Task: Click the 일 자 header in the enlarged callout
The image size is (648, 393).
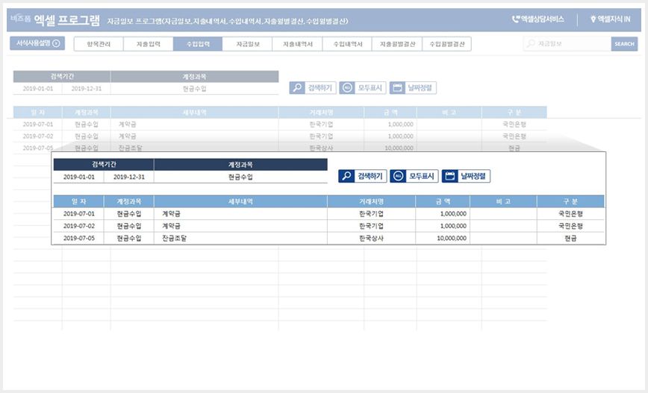Action: 78,201
